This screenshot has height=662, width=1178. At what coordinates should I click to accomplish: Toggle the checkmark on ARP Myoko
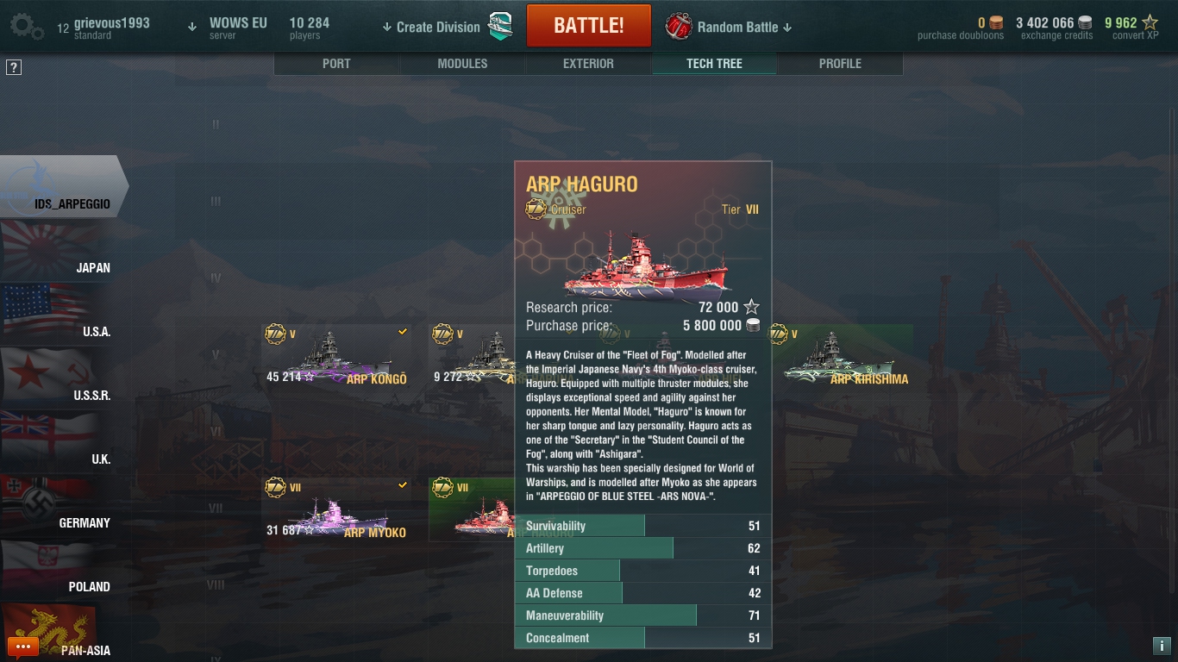tap(403, 485)
